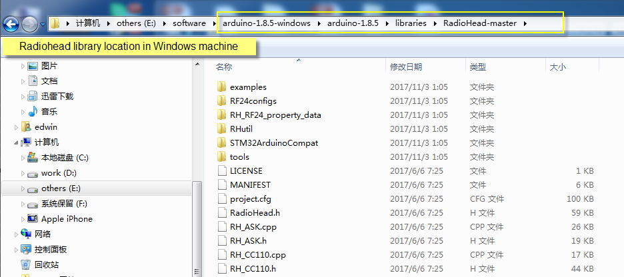Expand the 图片 library in navigation pane
Viewport: 624px width, 277px height.
click(x=23, y=66)
